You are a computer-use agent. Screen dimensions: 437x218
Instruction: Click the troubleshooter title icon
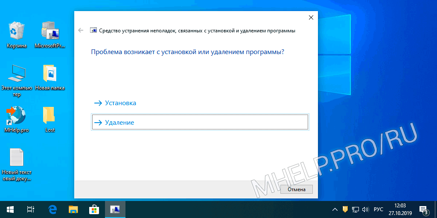[x=93, y=31]
